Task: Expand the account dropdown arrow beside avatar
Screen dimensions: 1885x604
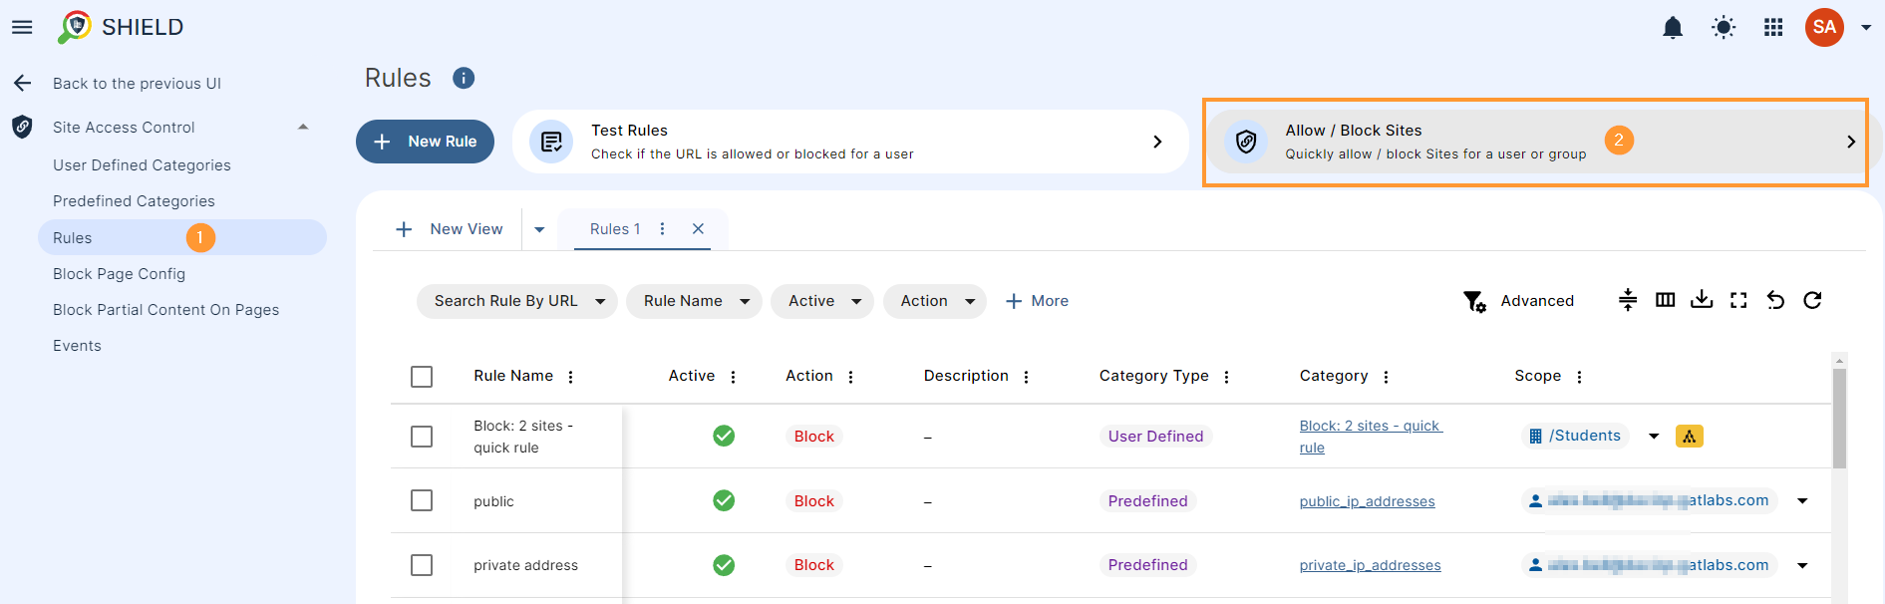Action: 1866,28
